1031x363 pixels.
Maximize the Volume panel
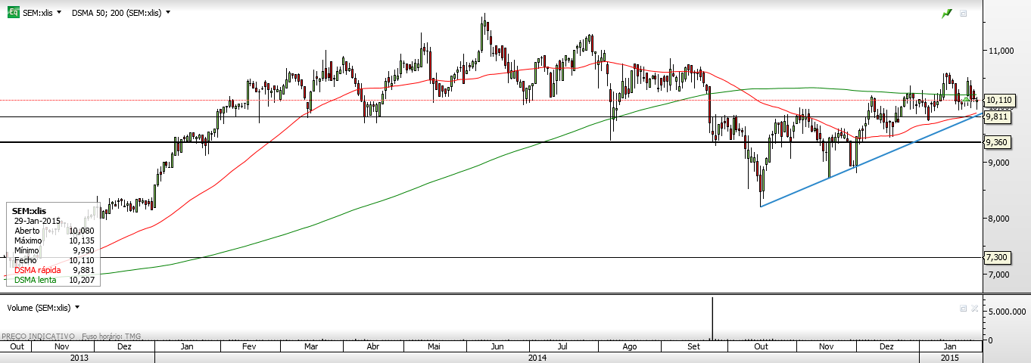[963, 309]
